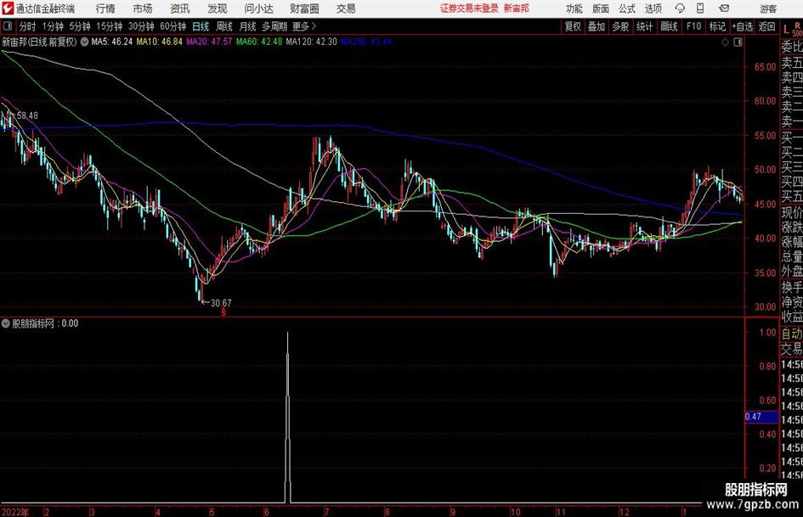This screenshot has width=803, height=517.
Task: Click the 复权 toolbar button
Action: (x=573, y=26)
